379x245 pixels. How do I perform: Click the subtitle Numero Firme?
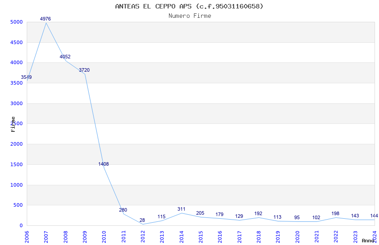coord(190,16)
